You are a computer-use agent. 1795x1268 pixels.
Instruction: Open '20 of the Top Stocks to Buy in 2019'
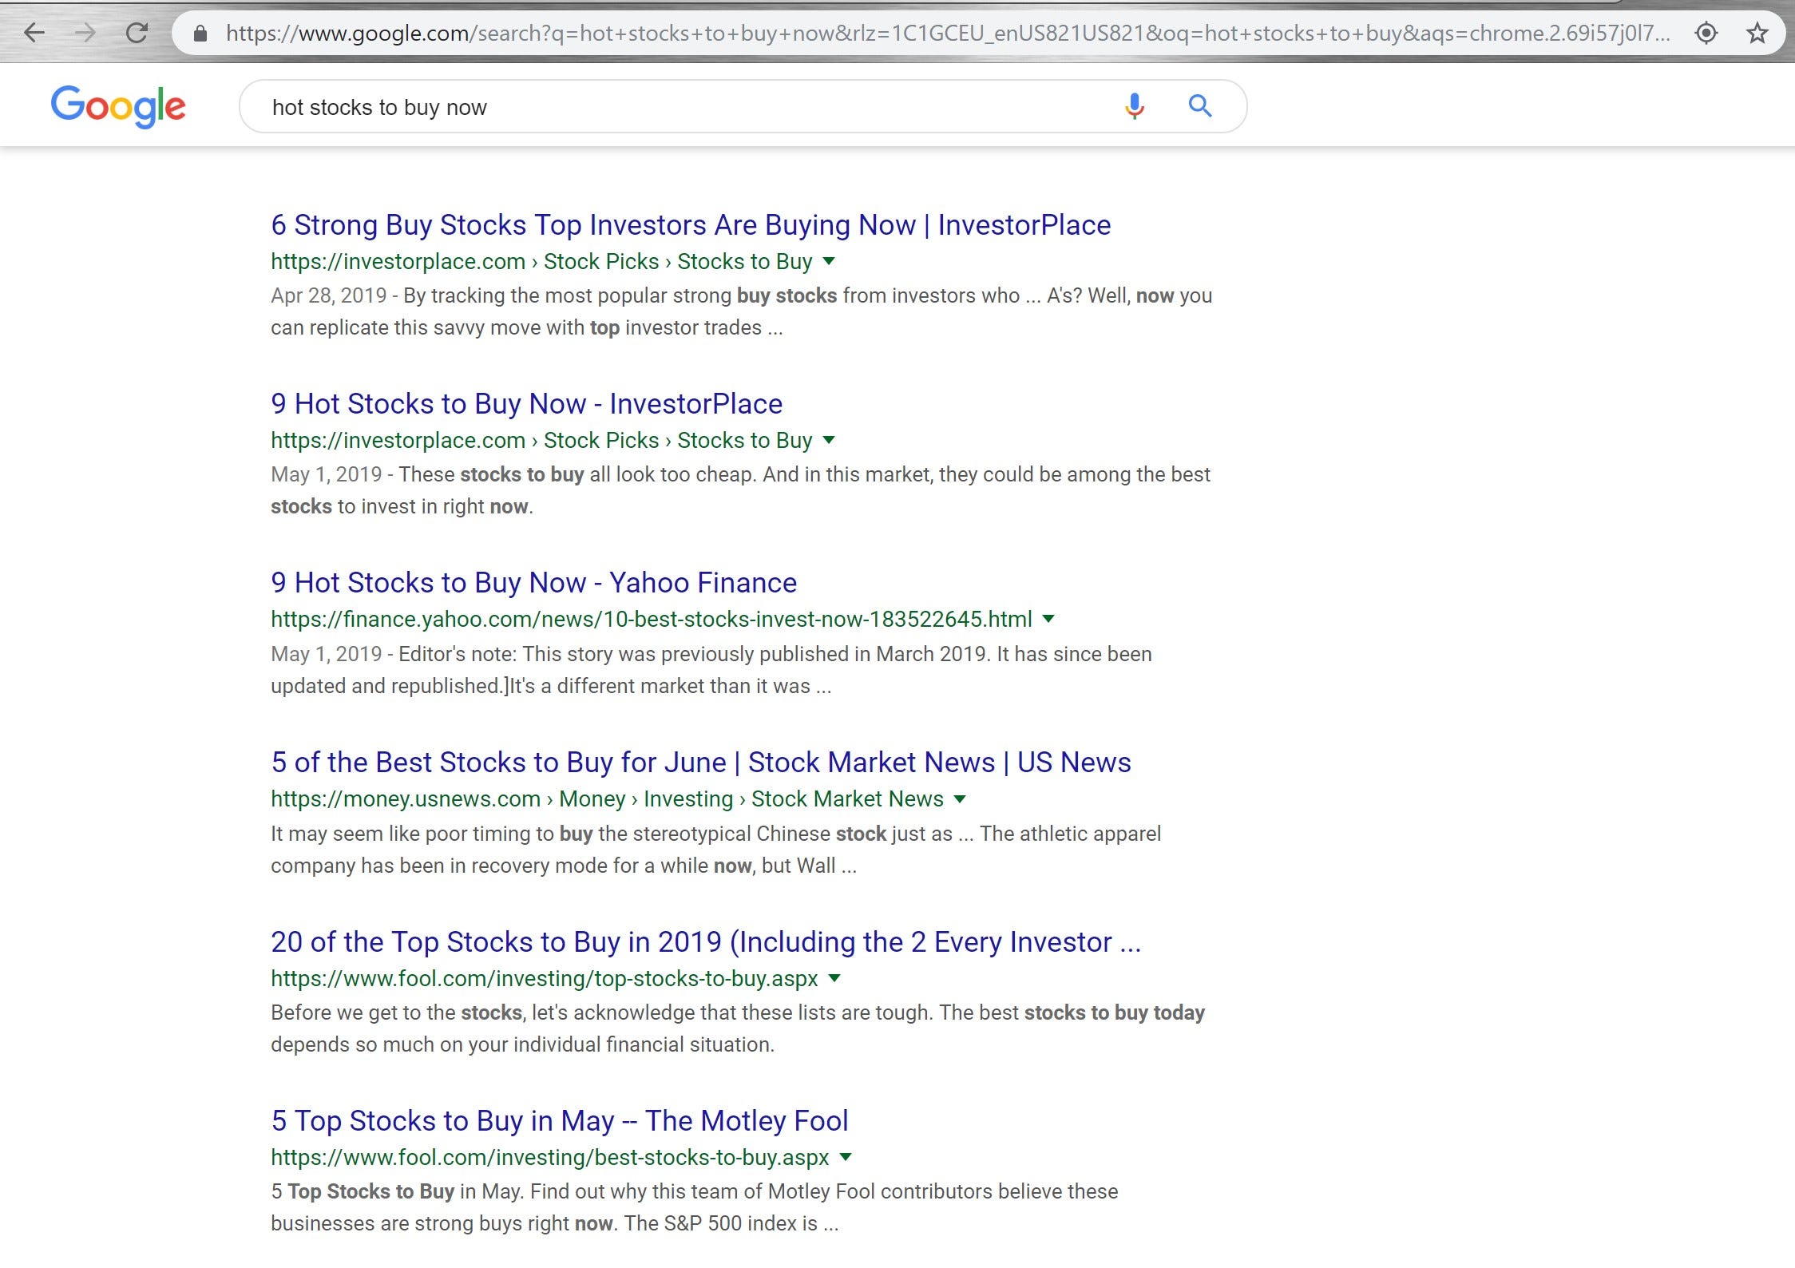[706, 942]
